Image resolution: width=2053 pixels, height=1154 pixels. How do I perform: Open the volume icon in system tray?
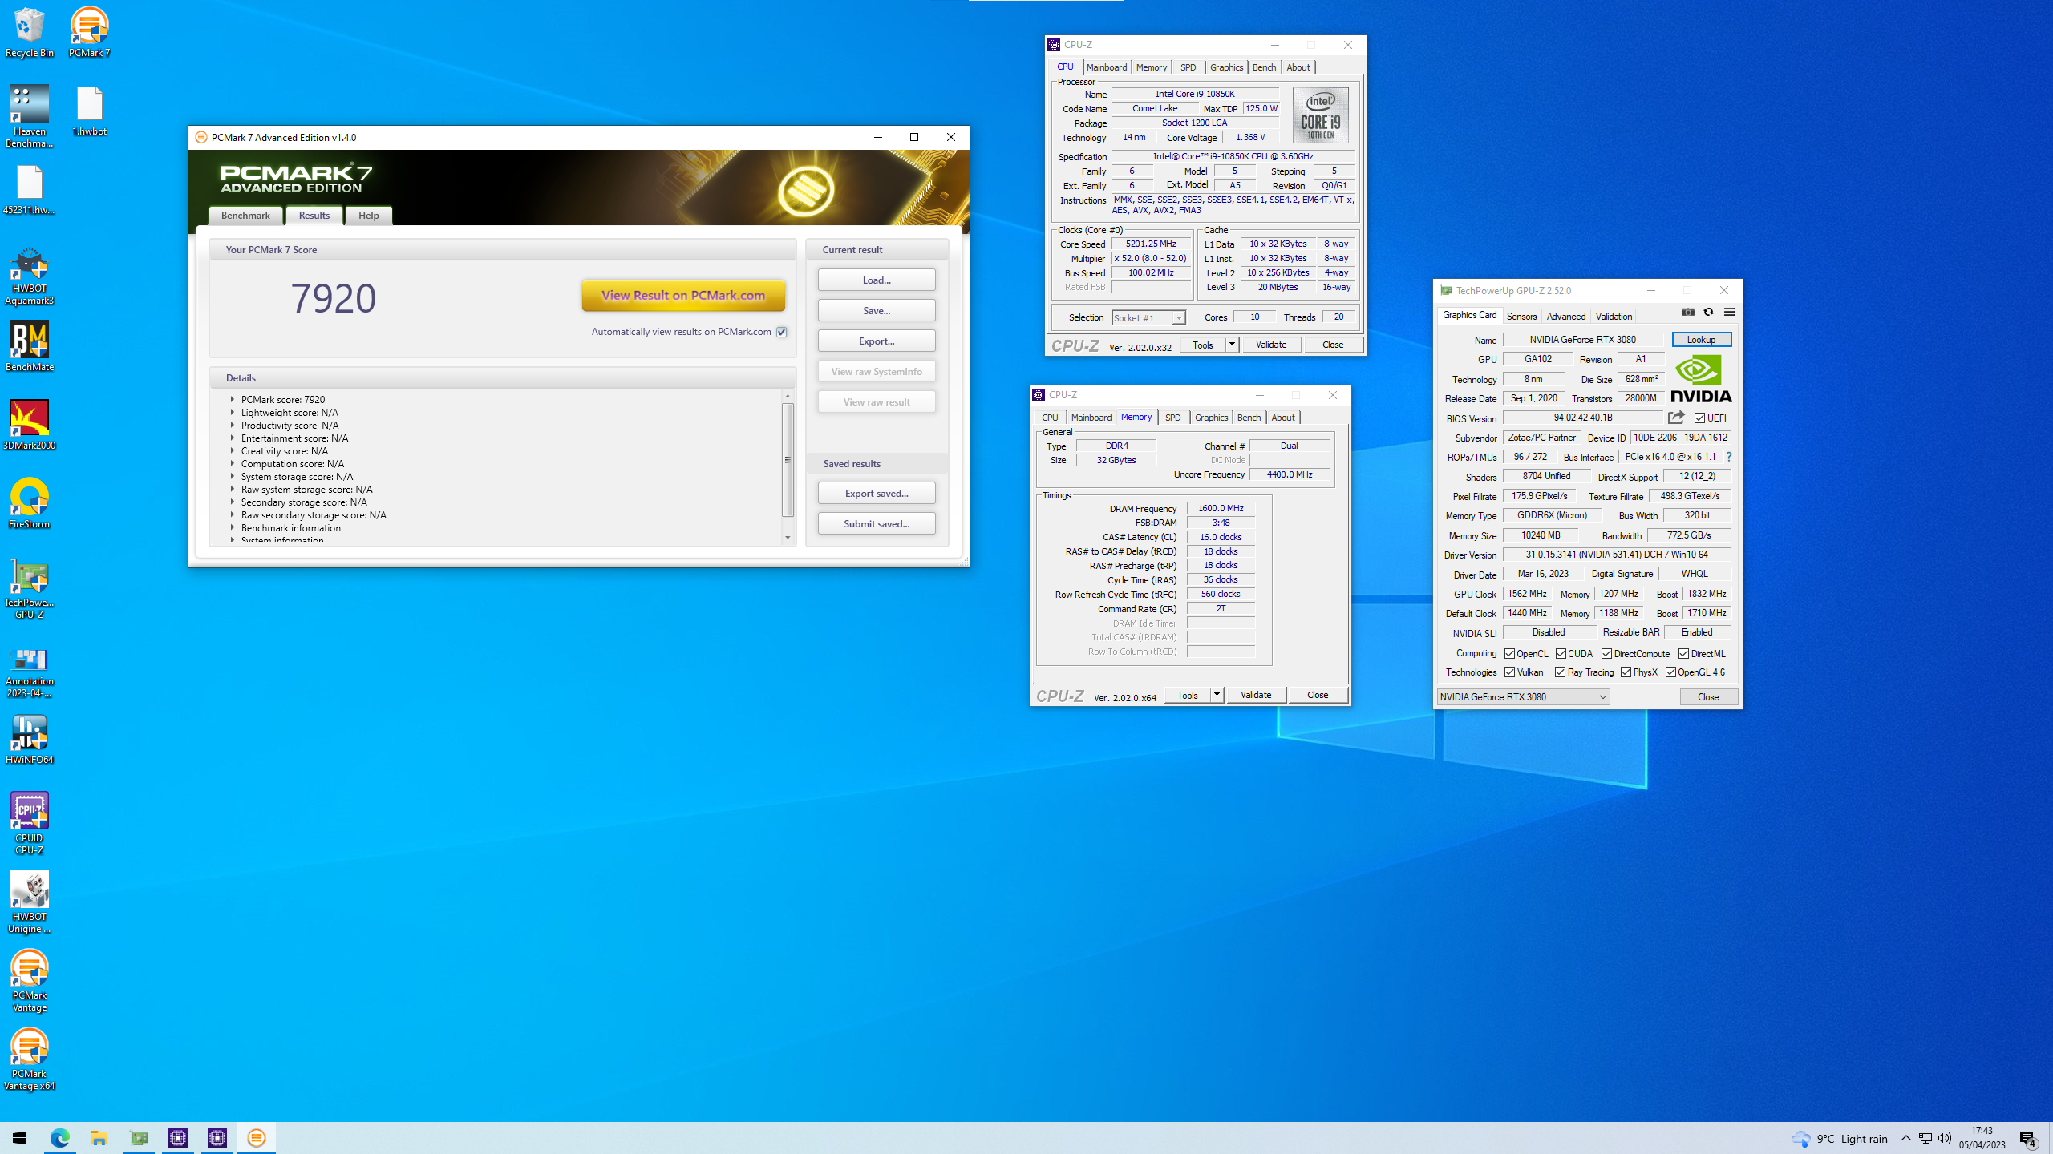pos(1945,1138)
